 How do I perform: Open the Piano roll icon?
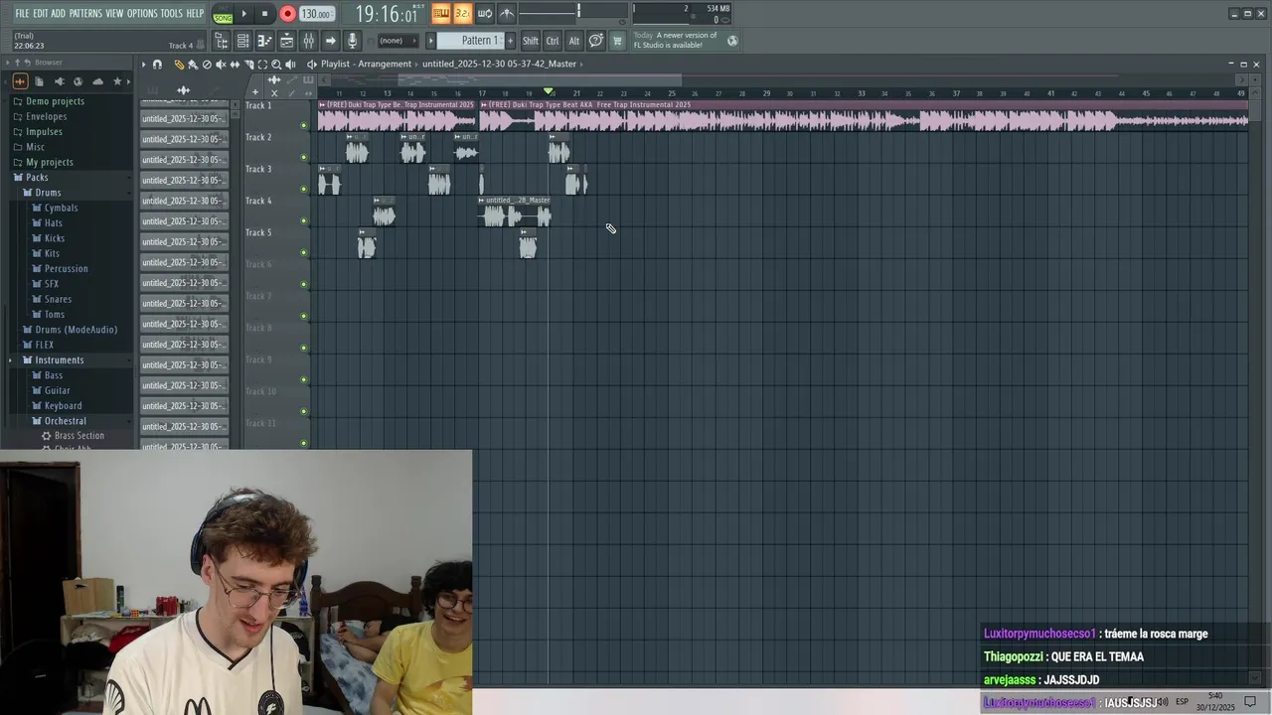(265, 41)
